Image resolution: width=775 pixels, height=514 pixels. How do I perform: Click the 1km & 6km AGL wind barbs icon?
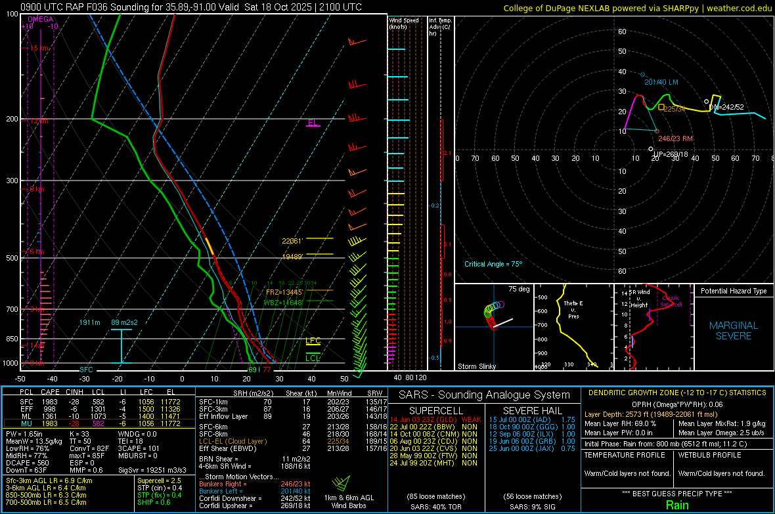pos(341,483)
